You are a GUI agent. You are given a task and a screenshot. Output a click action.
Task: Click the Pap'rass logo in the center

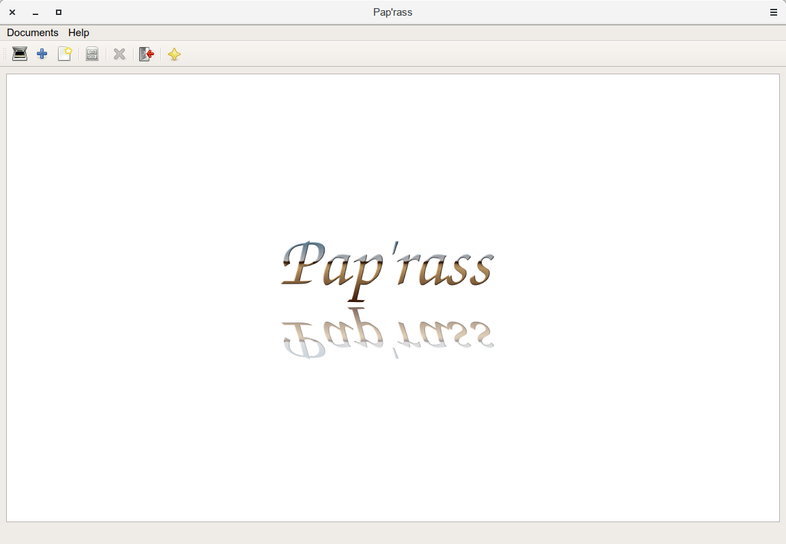(x=387, y=266)
